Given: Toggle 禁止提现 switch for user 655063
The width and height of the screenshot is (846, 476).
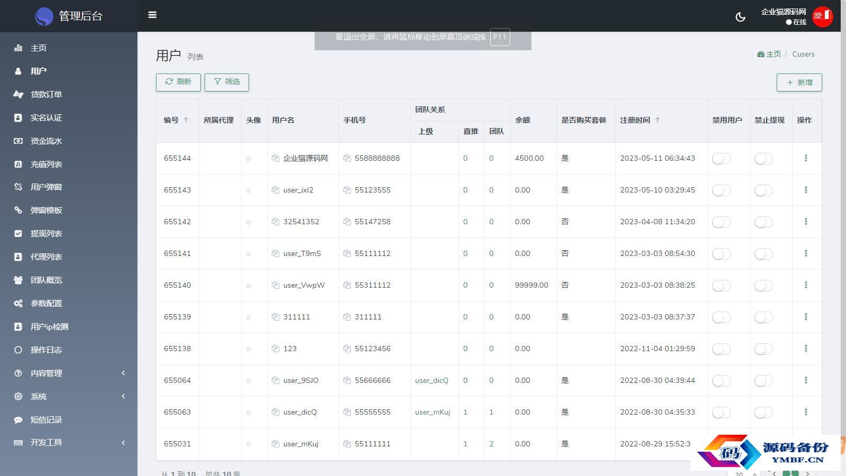Looking at the screenshot, I should pos(764,413).
